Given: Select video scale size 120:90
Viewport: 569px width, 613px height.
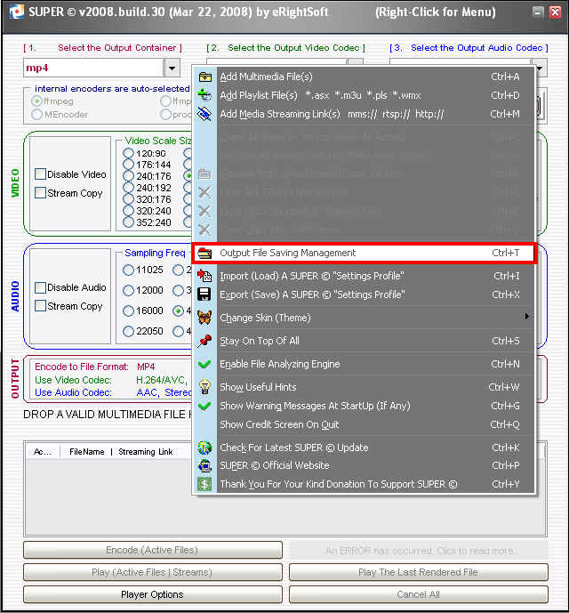Looking at the screenshot, I should pos(129,153).
